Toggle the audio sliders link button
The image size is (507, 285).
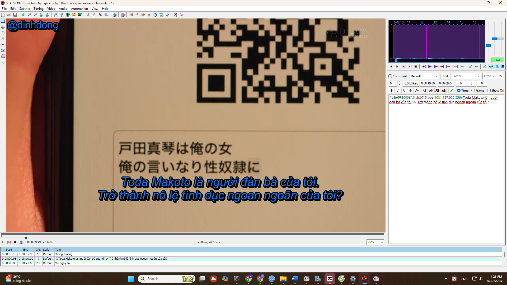pyautogui.click(x=497, y=60)
